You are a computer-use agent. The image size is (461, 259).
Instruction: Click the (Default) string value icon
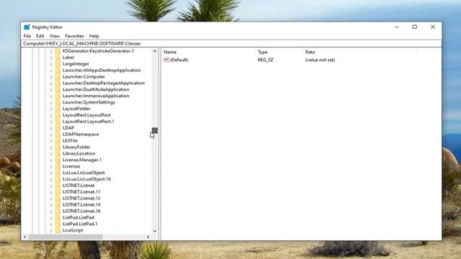[x=166, y=60]
